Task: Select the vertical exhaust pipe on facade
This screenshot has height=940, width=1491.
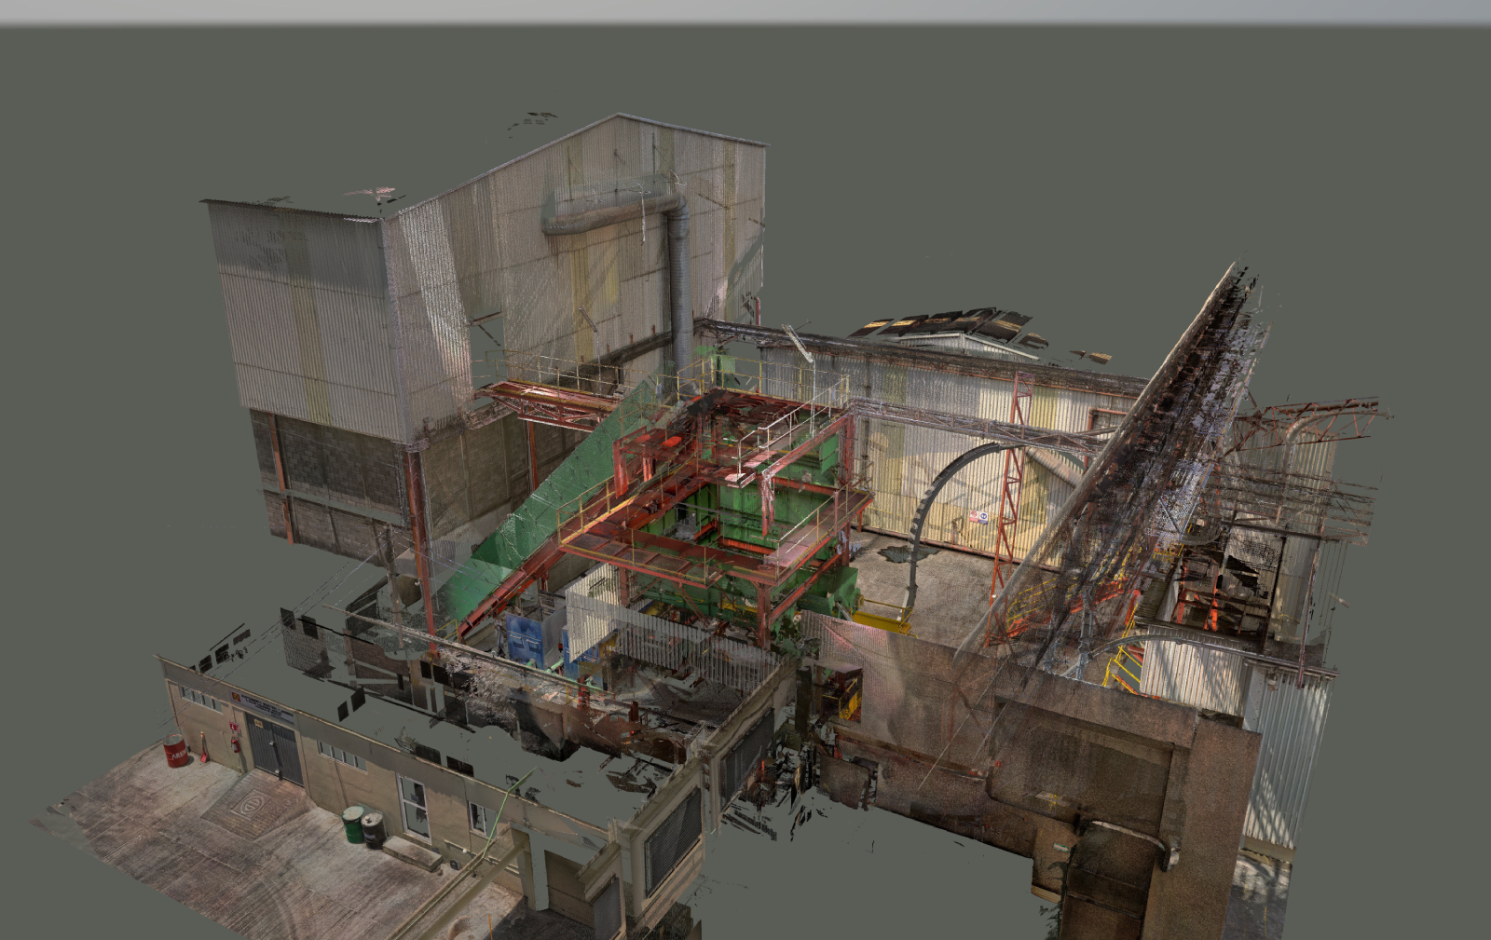Action: (x=679, y=279)
